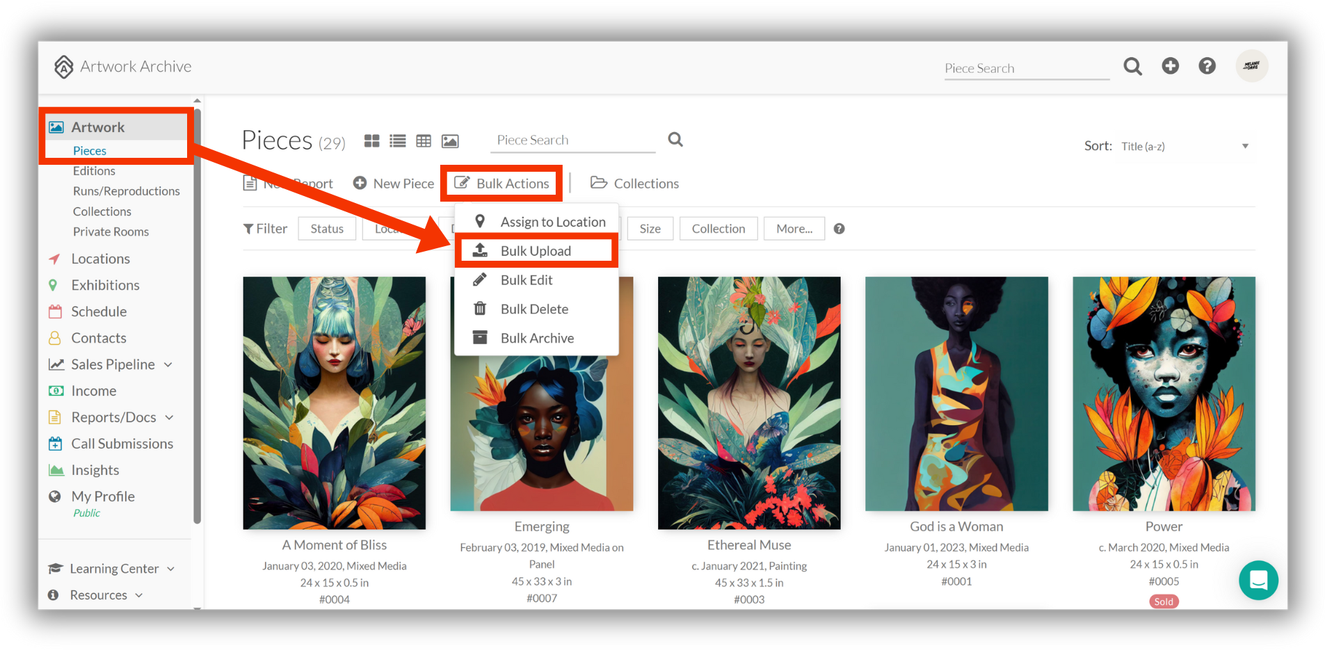Open the Sort Title (a-z) dropdown
Image resolution: width=1325 pixels, height=655 pixels.
[1185, 146]
